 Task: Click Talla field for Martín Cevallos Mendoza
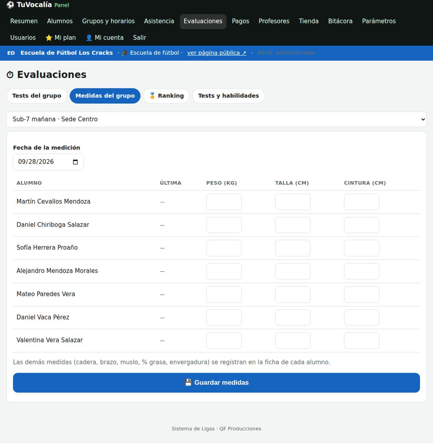(293, 202)
